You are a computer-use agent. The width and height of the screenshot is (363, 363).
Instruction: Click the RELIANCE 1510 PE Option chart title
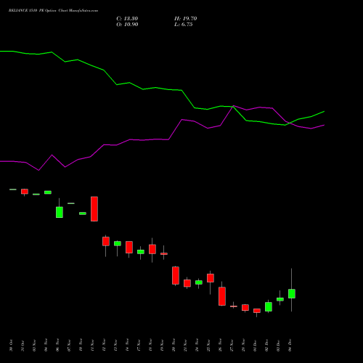53,11
